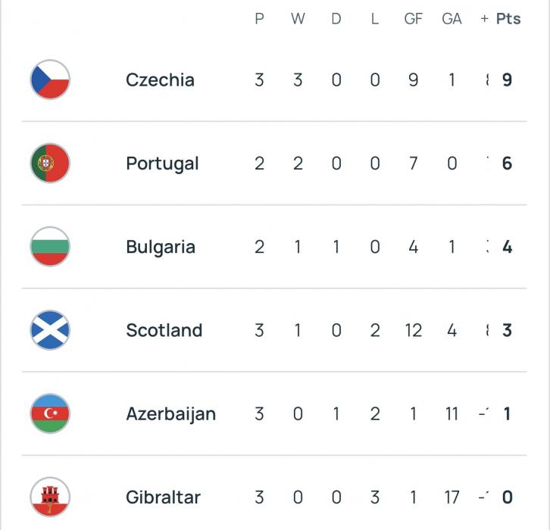Open the Czechia team page
Viewport: 550px width, 530px height.
[160, 79]
